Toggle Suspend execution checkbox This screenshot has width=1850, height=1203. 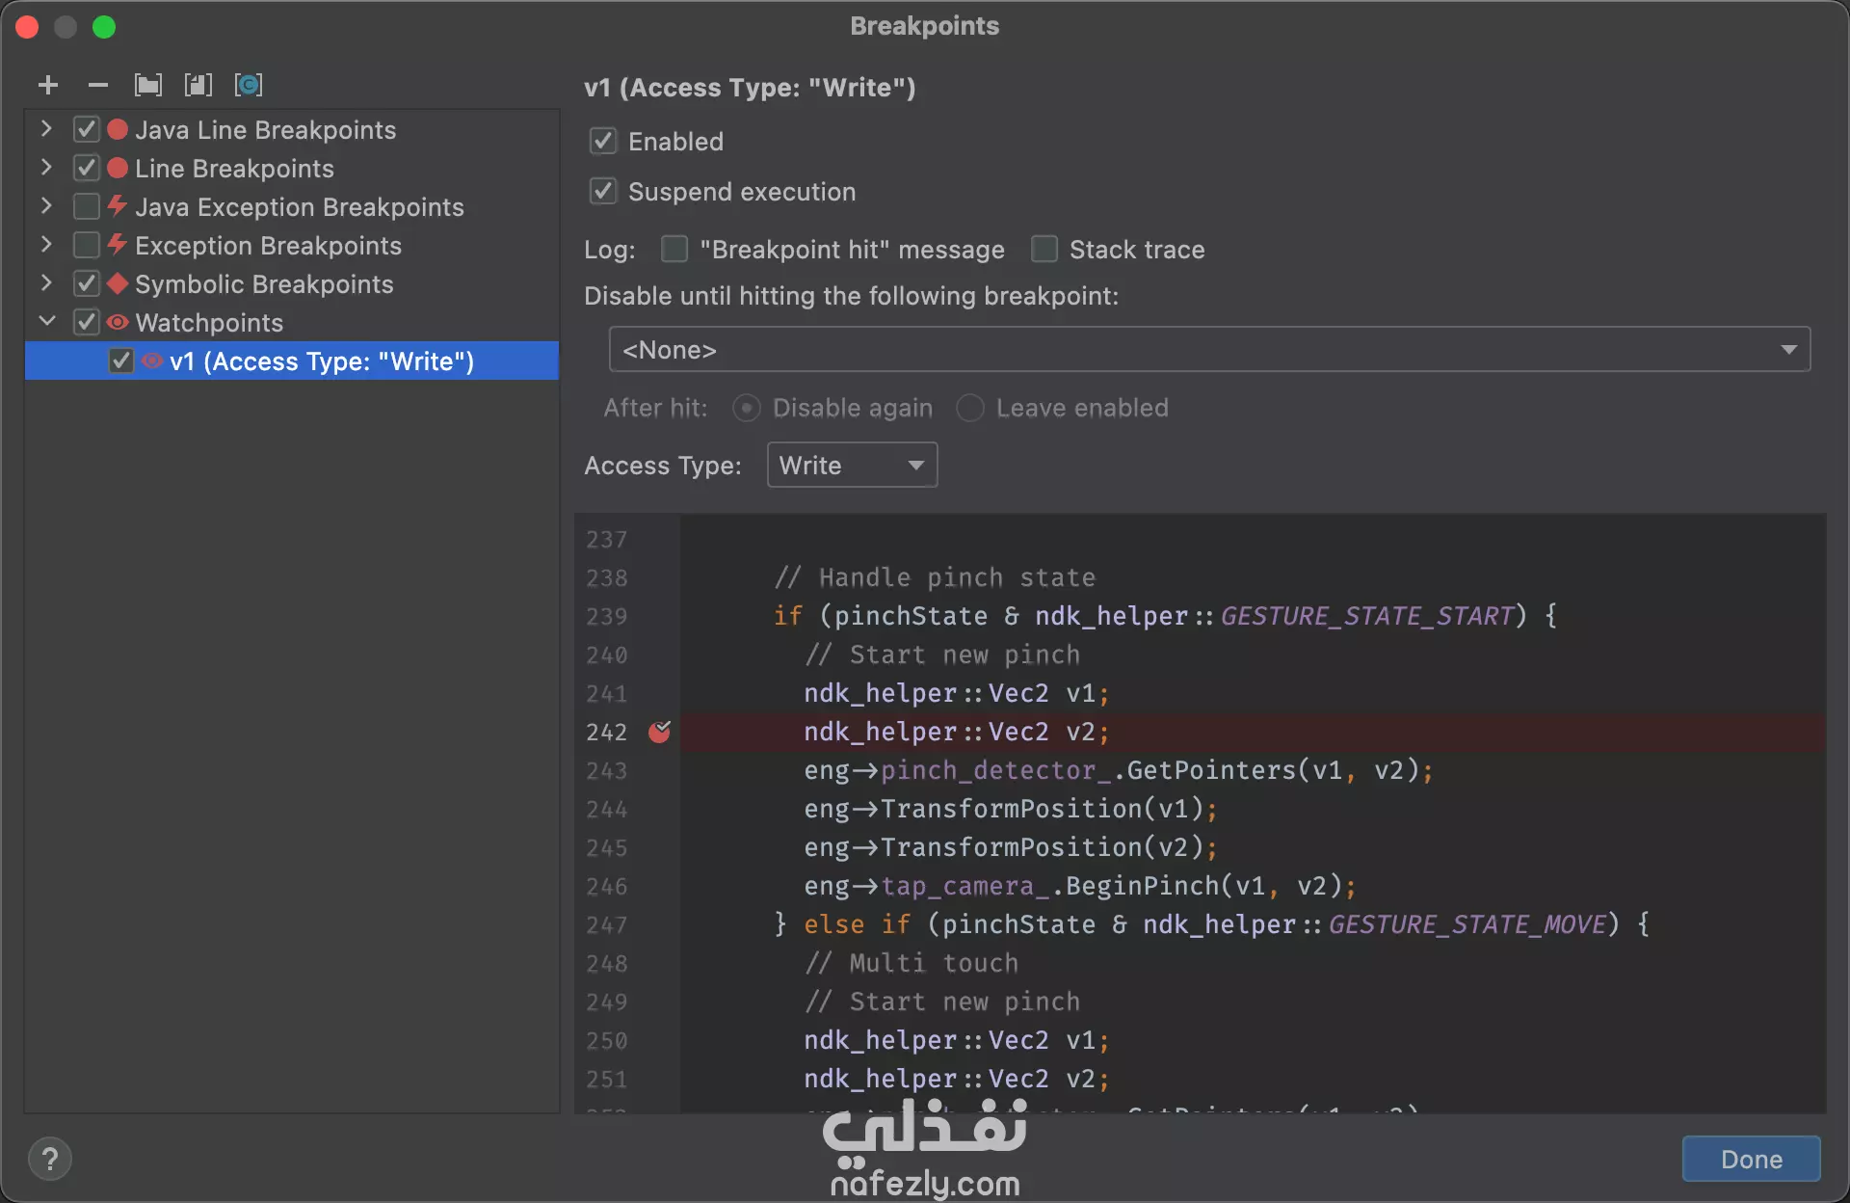pos(603,191)
